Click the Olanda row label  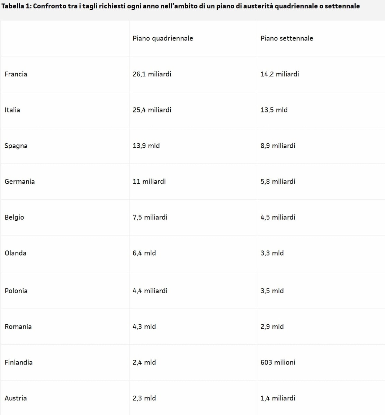(16, 253)
